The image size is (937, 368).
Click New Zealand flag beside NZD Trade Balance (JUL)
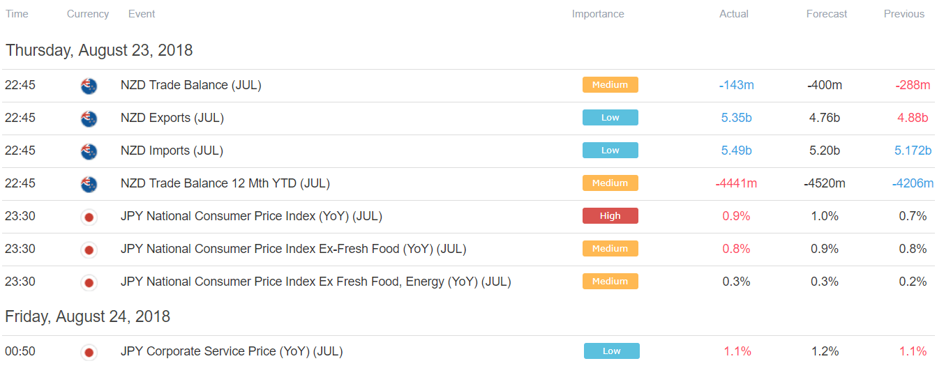pos(89,86)
